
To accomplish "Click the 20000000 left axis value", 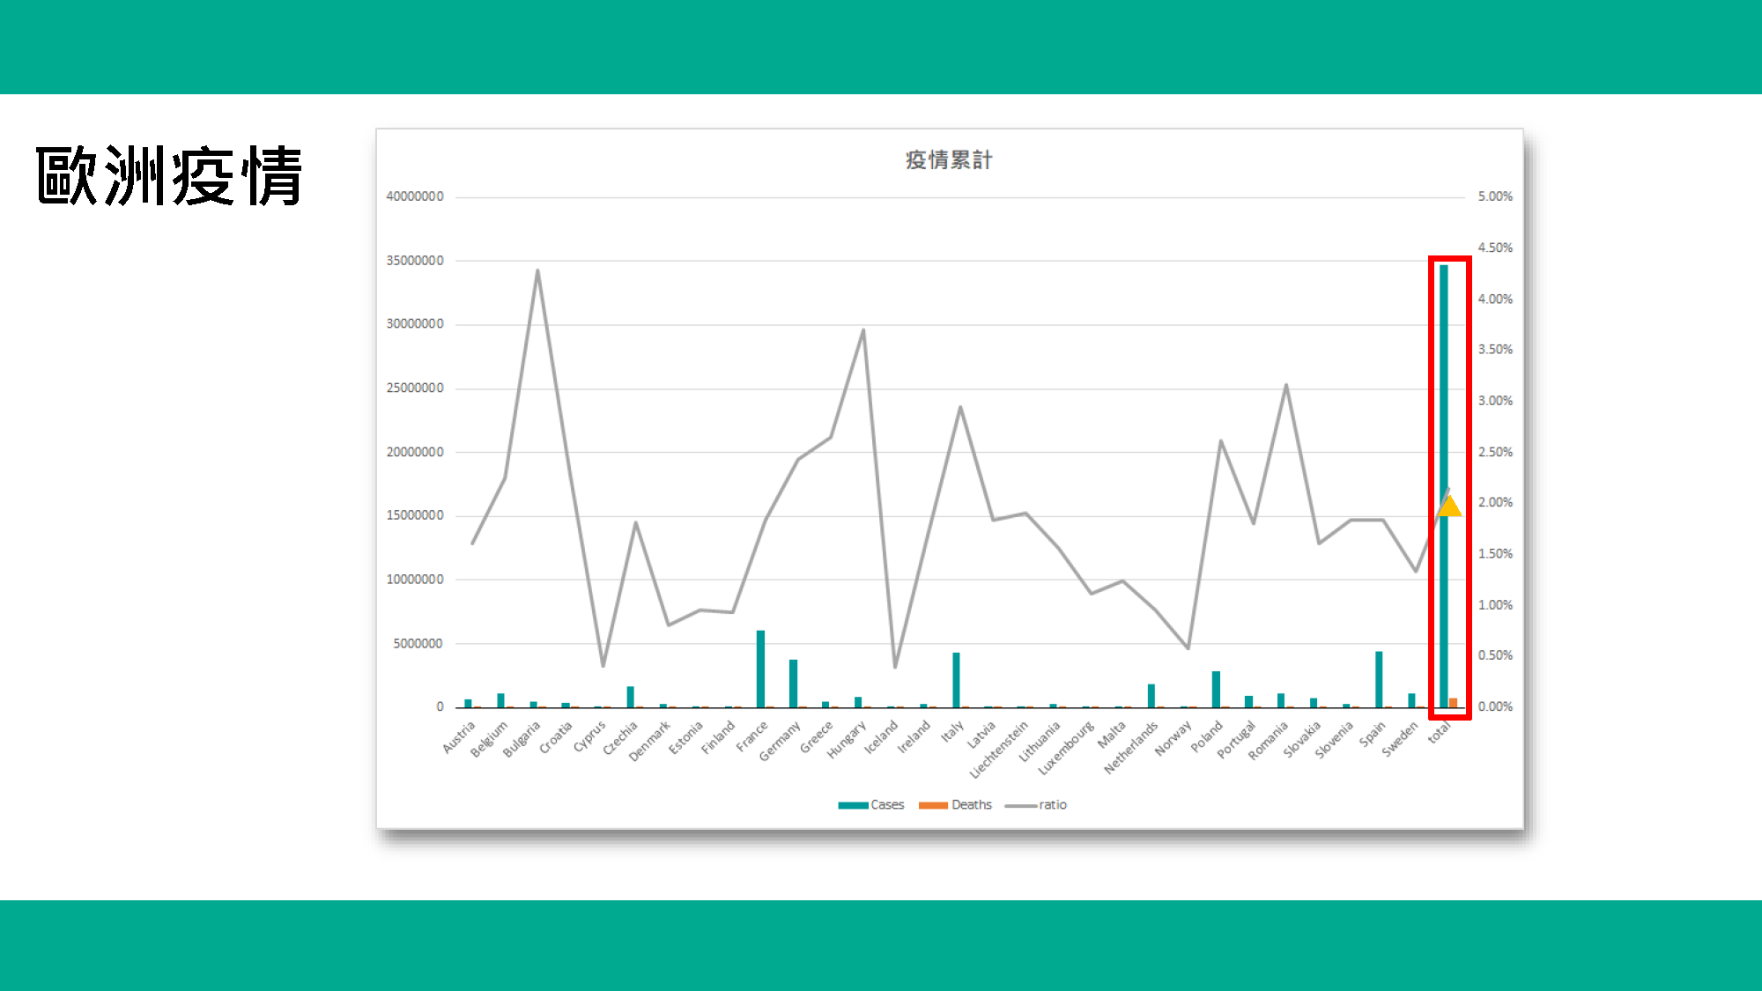I will click(415, 452).
